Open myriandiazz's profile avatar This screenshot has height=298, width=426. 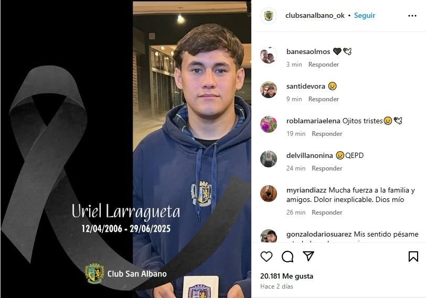coord(269,194)
